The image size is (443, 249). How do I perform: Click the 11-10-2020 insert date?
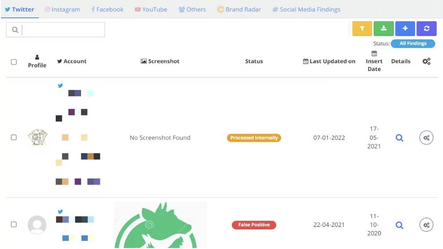pos(374,225)
